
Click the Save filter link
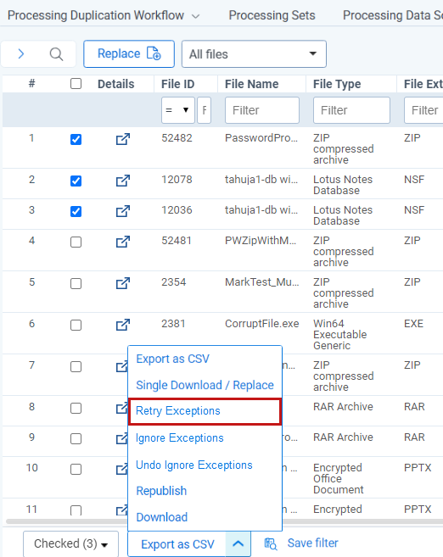pyautogui.click(x=312, y=543)
